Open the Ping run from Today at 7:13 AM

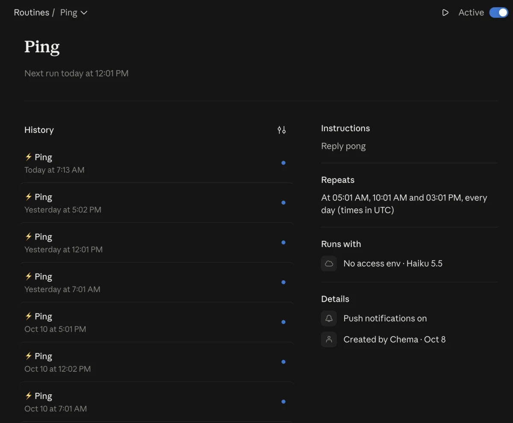pos(157,163)
